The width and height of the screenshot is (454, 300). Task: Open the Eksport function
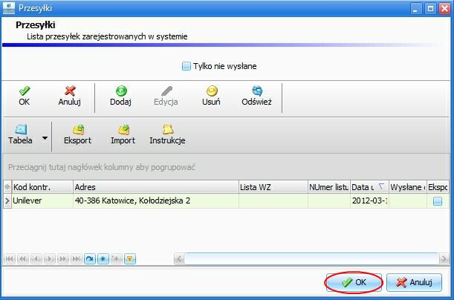tap(77, 134)
